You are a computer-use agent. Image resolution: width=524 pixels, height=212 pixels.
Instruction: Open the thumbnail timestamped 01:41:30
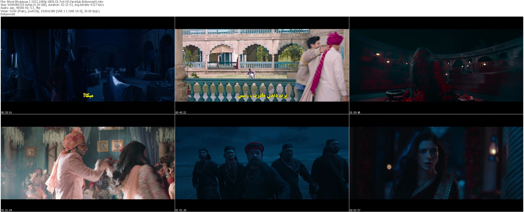[x=262, y=163]
